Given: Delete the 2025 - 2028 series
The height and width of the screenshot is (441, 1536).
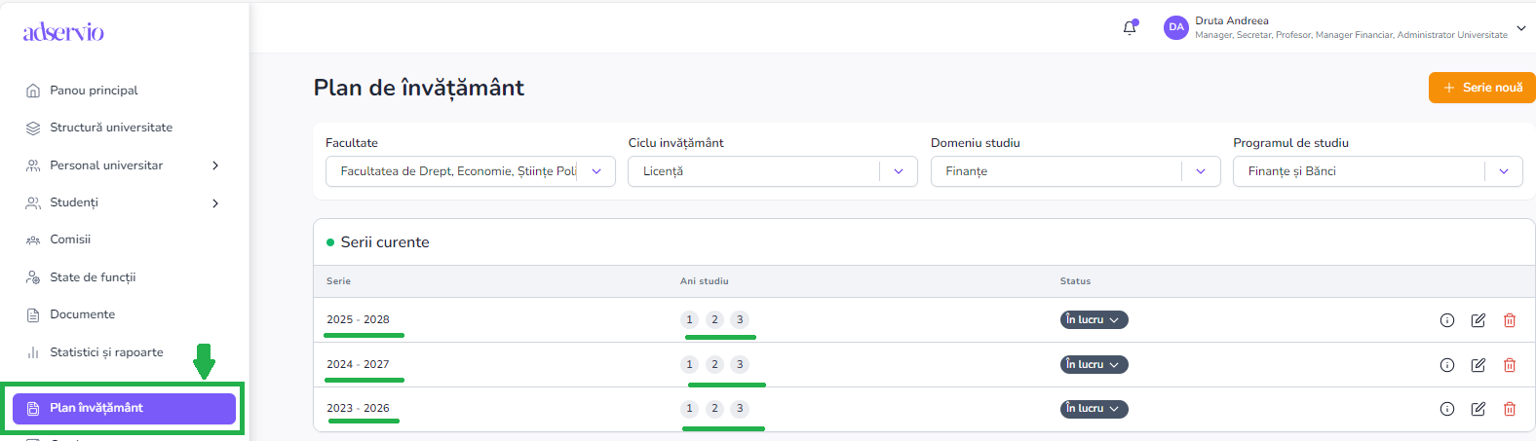Looking at the screenshot, I should pos(1510,320).
